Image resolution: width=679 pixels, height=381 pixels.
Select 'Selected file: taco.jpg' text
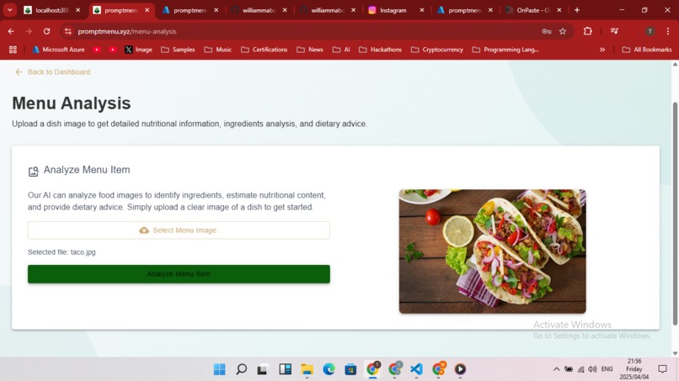coord(61,252)
